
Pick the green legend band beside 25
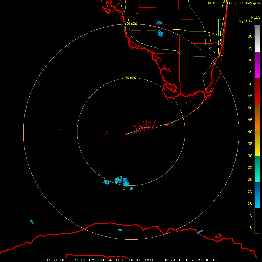pos(257,169)
